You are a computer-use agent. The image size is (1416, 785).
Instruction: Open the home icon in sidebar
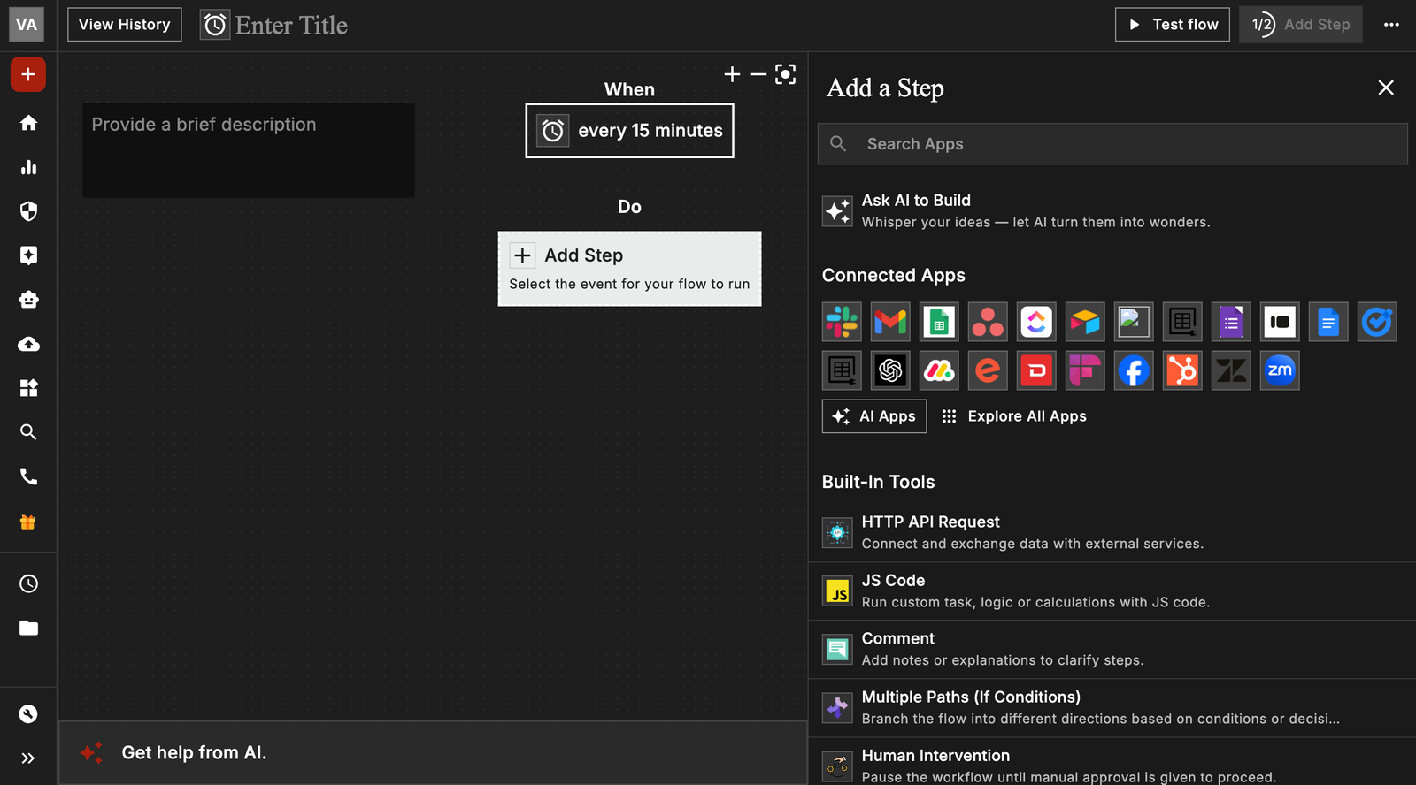(28, 123)
